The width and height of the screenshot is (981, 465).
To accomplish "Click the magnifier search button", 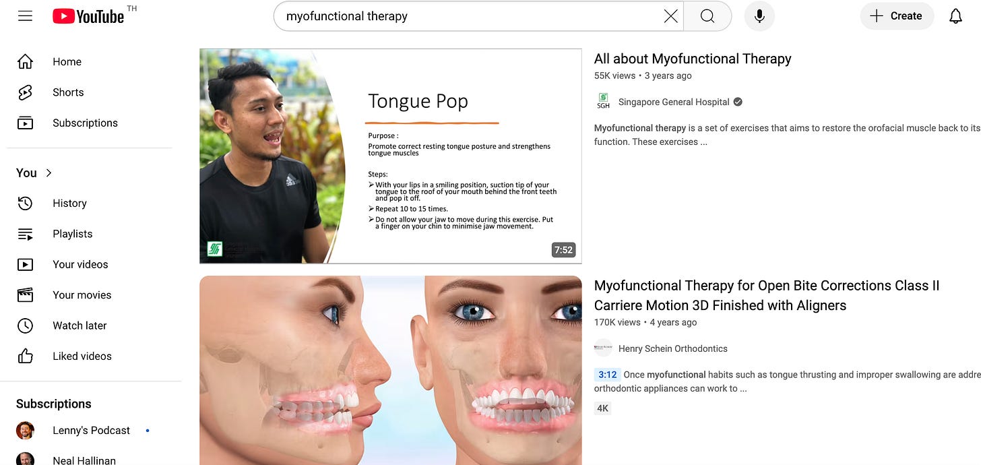I will pyautogui.click(x=707, y=16).
